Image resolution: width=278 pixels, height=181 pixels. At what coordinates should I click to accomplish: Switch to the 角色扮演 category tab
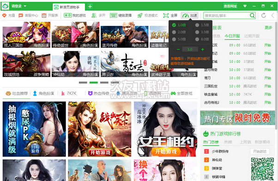[44, 94]
